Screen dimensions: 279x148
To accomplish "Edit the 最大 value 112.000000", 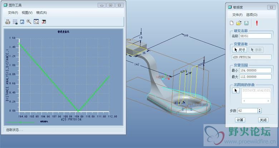I will [x=255, y=77].
